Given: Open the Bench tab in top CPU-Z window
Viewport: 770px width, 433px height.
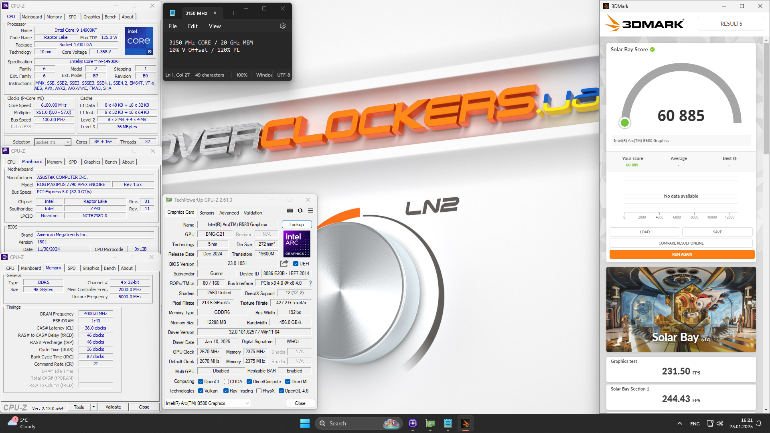Looking at the screenshot, I should [x=110, y=17].
